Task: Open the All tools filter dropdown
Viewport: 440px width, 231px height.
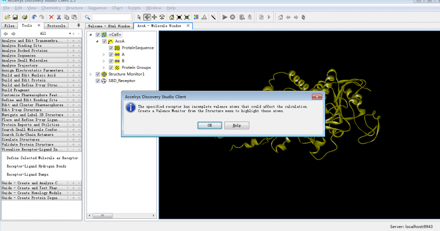Action: pos(70,34)
